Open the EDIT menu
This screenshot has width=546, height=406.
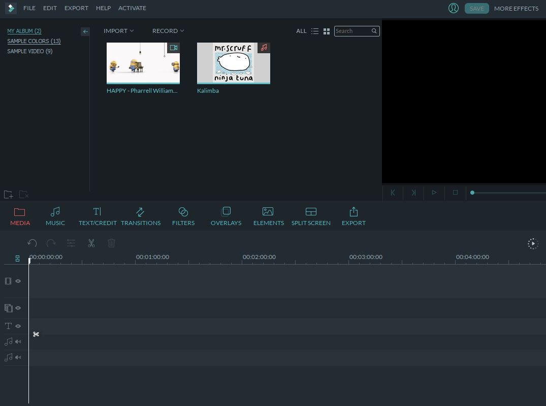[x=50, y=8]
